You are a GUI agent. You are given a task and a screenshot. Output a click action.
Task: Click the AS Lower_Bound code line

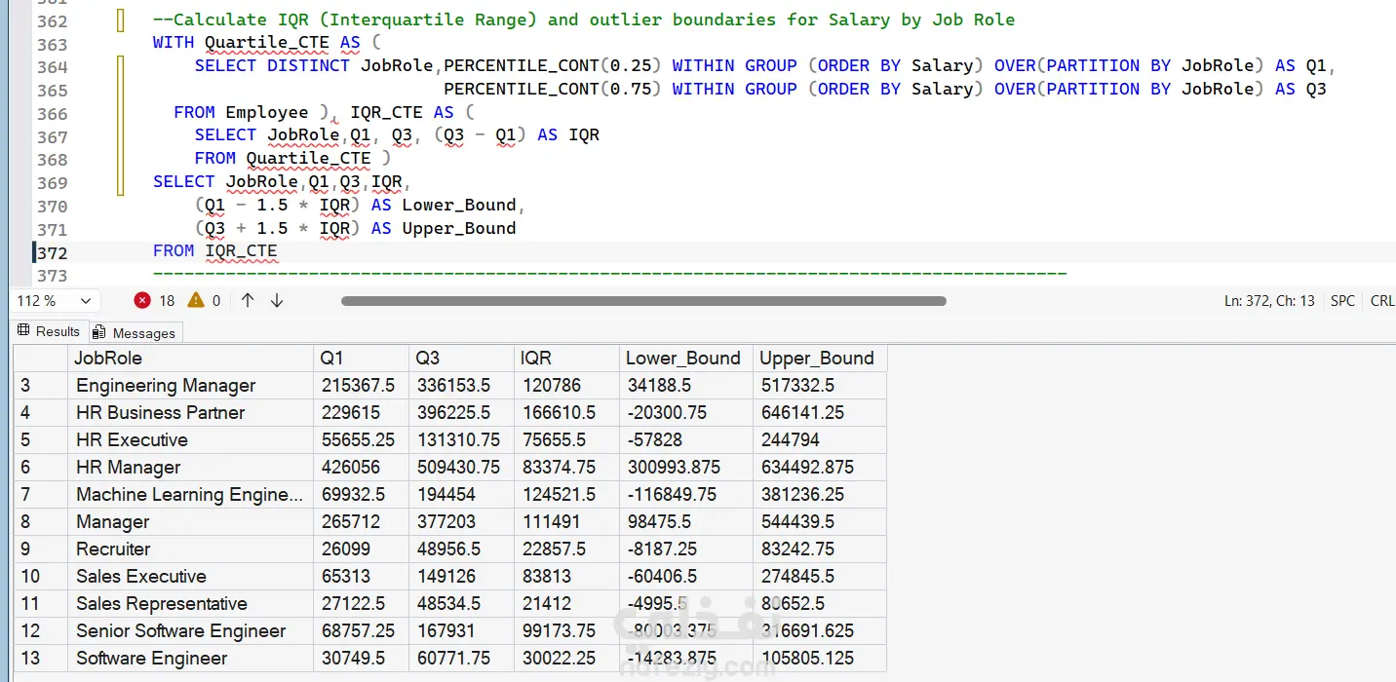click(360, 206)
